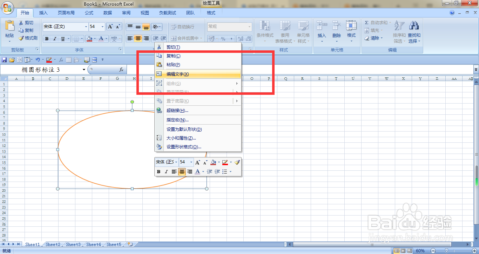This screenshot has width=479, height=254.
Task: Open the Sheet3 worksheet tab
Action: (73, 245)
